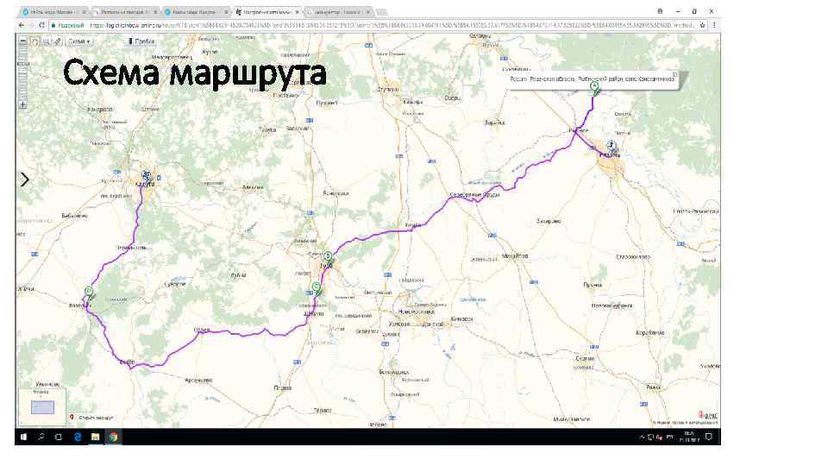Click the green route marker near Козельск
The width and height of the screenshot is (828, 466).
tap(89, 293)
